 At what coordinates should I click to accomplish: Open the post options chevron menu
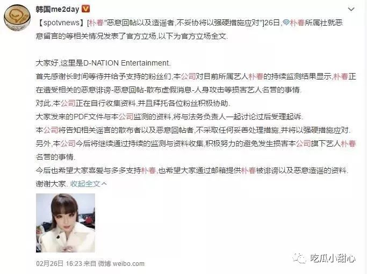click(351, 9)
